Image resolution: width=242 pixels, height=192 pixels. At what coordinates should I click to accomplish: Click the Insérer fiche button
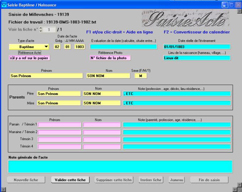(x=151, y=180)
